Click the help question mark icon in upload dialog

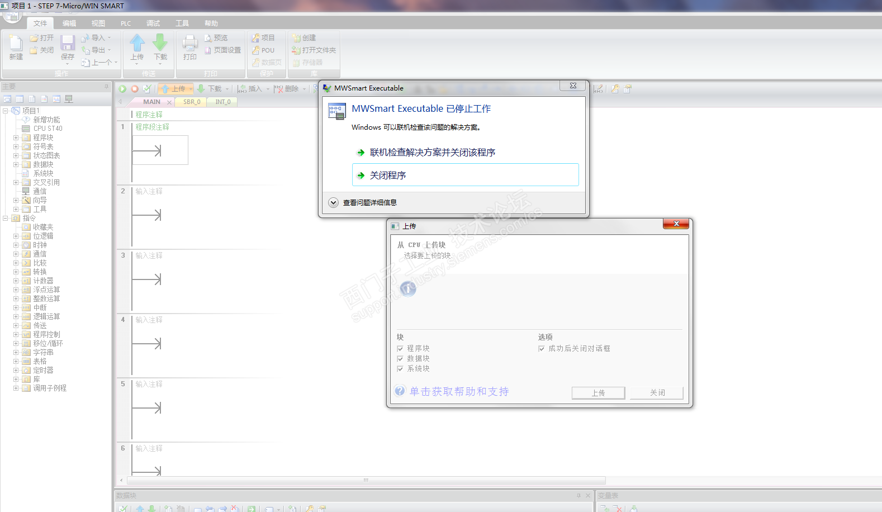coord(400,391)
